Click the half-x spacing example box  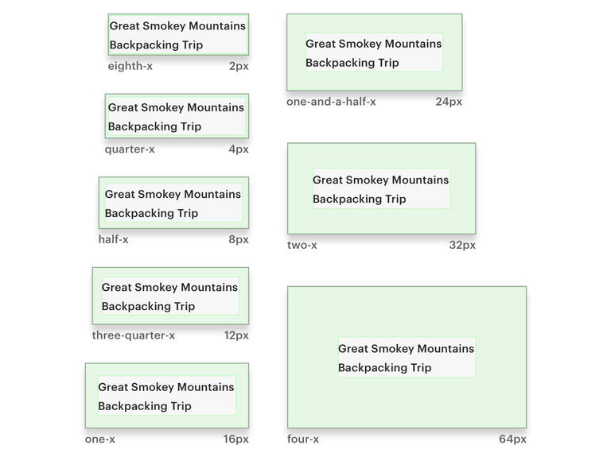coord(173,203)
